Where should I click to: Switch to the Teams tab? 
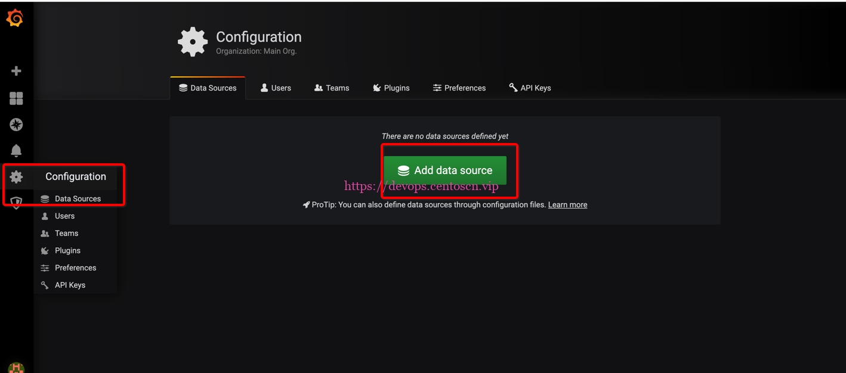point(332,88)
